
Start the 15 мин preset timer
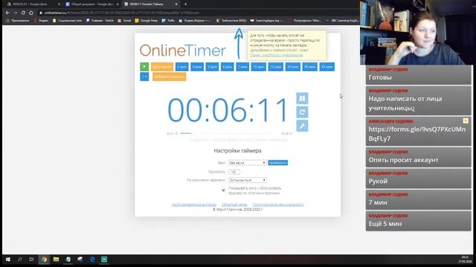tap(276, 67)
